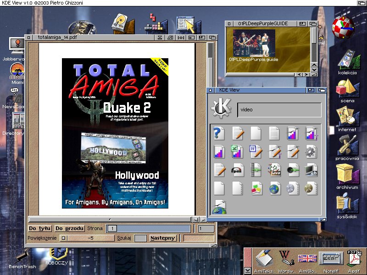
Task: Click the down scroll arrow in the DeepPurple window
Action: click(x=314, y=70)
